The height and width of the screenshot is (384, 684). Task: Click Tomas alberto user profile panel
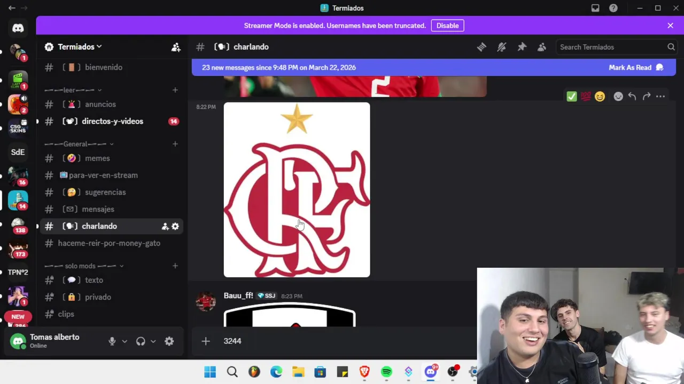(53, 341)
